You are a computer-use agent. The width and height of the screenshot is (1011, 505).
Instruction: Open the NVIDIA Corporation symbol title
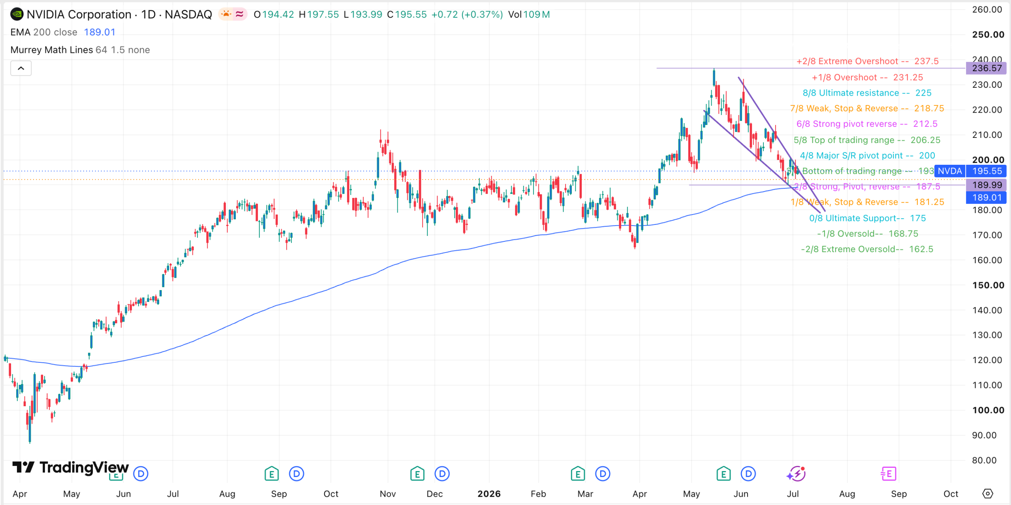click(x=119, y=15)
